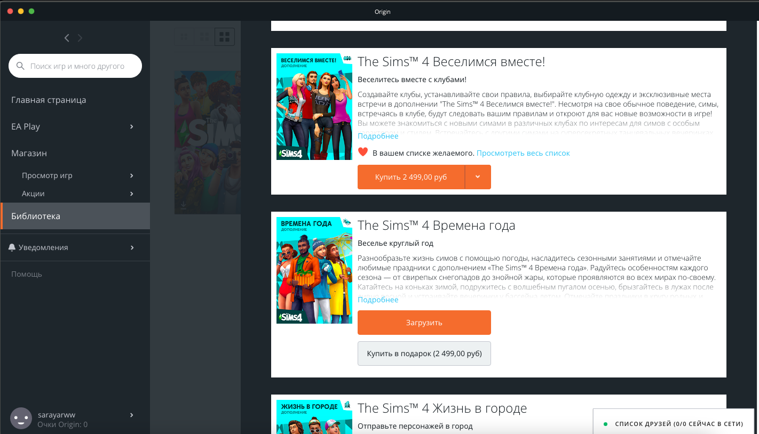Open the sarayarww profile avatar icon
Image resolution: width=759 pixels, height=434 pixels.
pos(21,418)
